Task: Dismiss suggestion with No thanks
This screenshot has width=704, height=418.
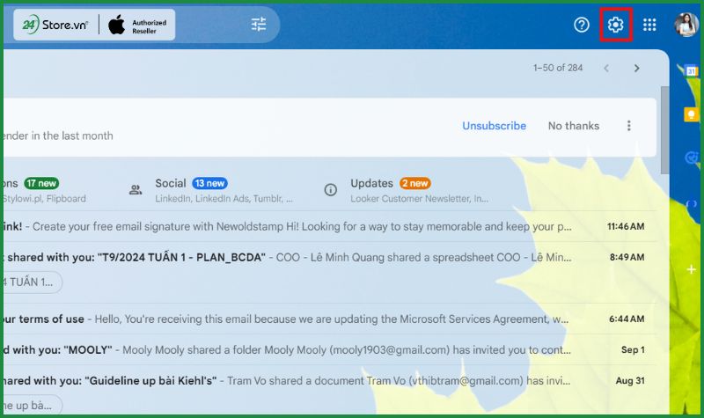Action: (x=574, y=126)
